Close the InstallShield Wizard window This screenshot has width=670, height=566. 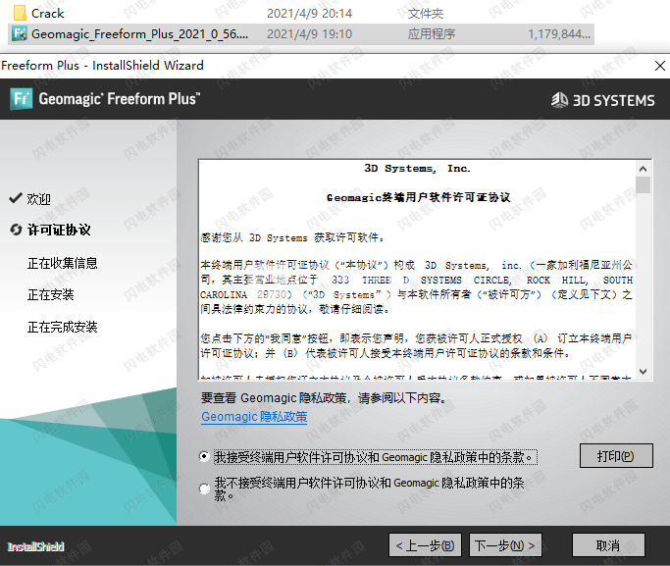click(660, 66)
